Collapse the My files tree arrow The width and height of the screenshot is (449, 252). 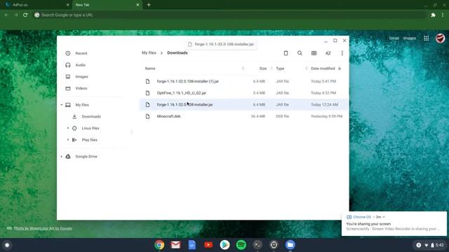click(x=62, y=105)
